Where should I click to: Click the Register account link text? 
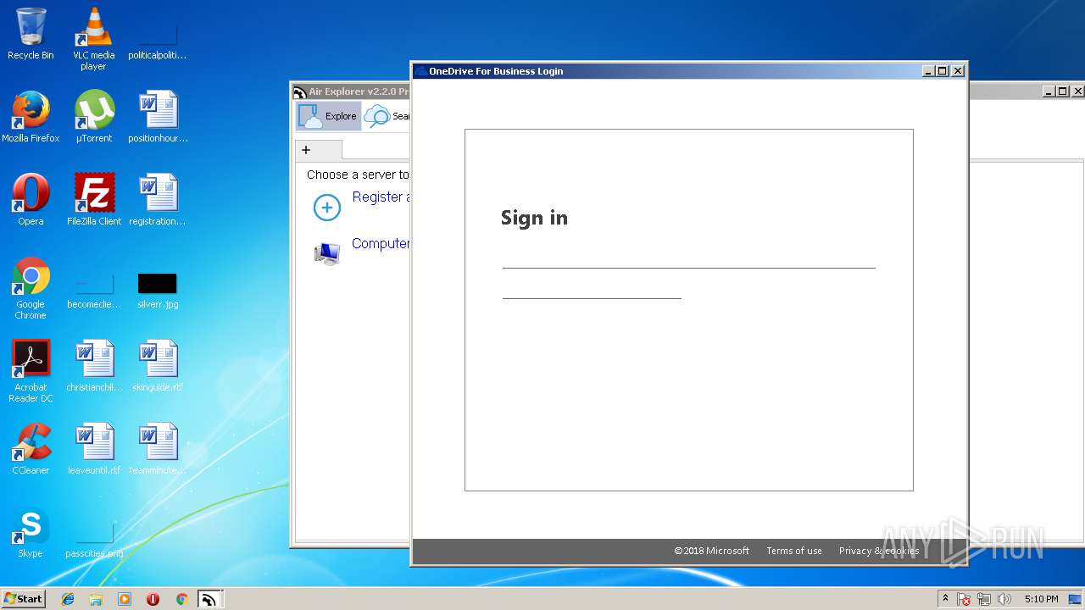click(x=381, y=197)
